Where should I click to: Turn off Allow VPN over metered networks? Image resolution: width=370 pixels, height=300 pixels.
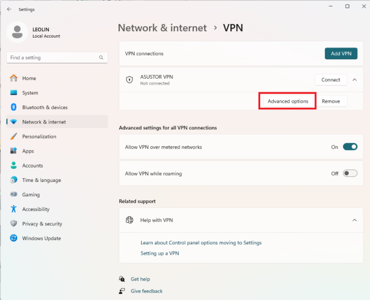[350, 147]
